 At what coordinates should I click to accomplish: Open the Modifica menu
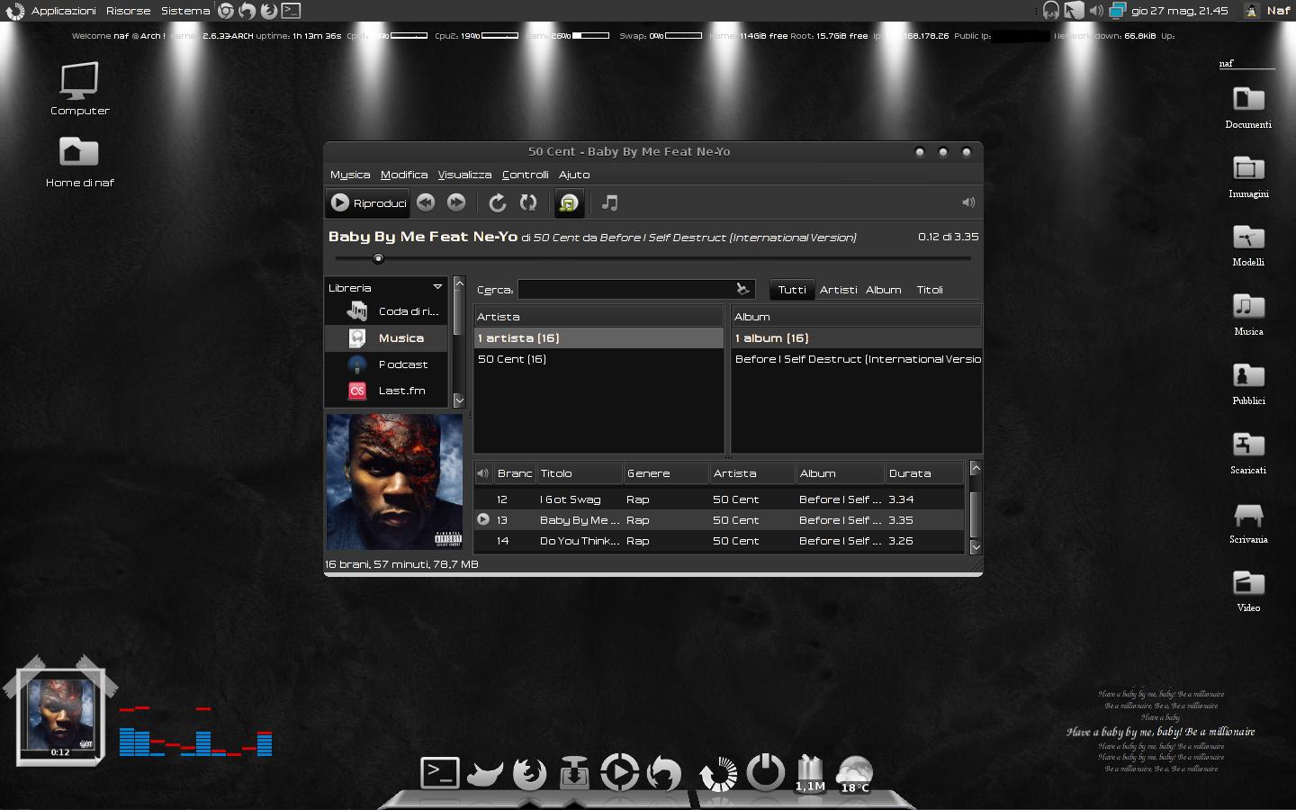404,175
